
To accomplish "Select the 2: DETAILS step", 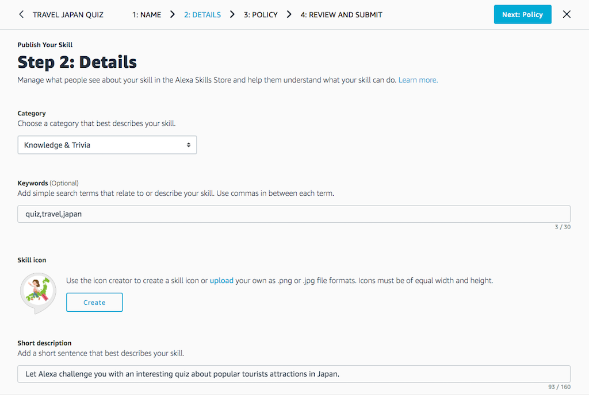I will point(202,14).
